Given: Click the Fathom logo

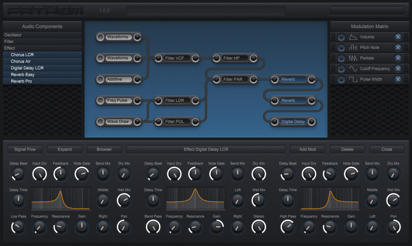Looking at the screenshot, I should pyautogui.click(x=45, y=10).
